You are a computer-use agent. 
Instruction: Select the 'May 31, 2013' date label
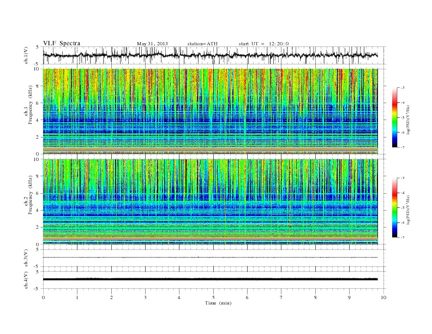click(x=152, y=44)
